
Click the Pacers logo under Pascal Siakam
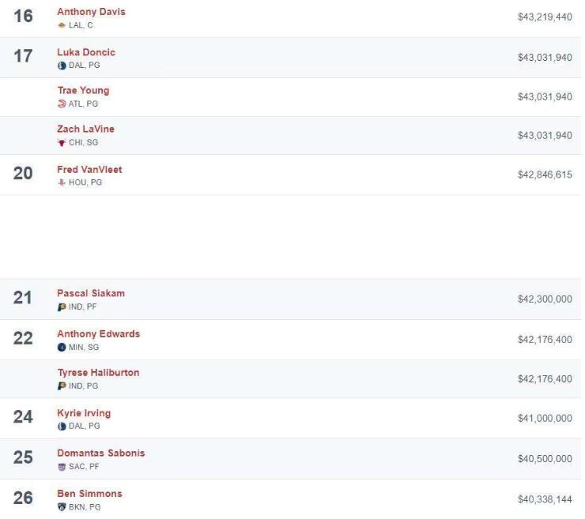(62, 307)
